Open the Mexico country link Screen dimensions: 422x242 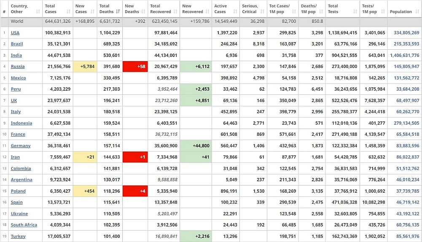[18, 78]
